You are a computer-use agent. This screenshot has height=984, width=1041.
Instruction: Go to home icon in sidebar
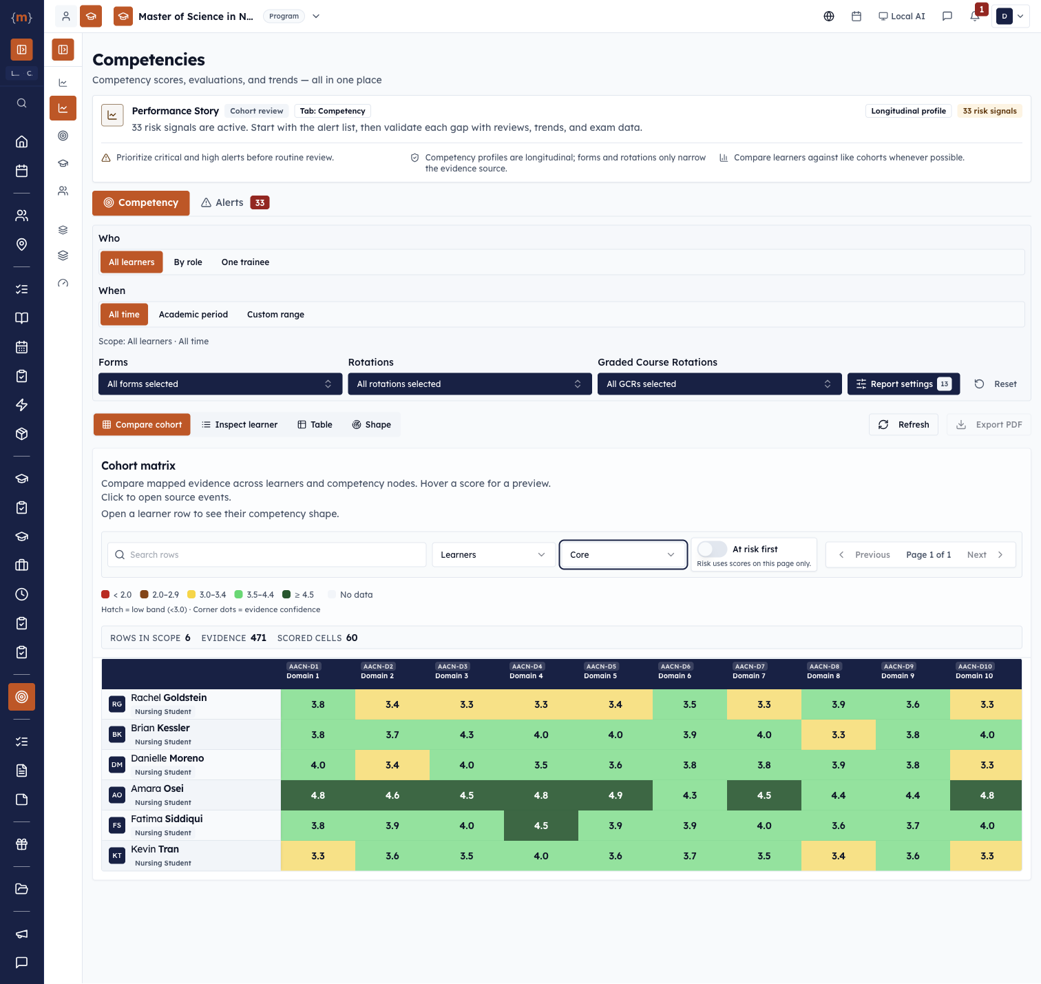[22, 142]
